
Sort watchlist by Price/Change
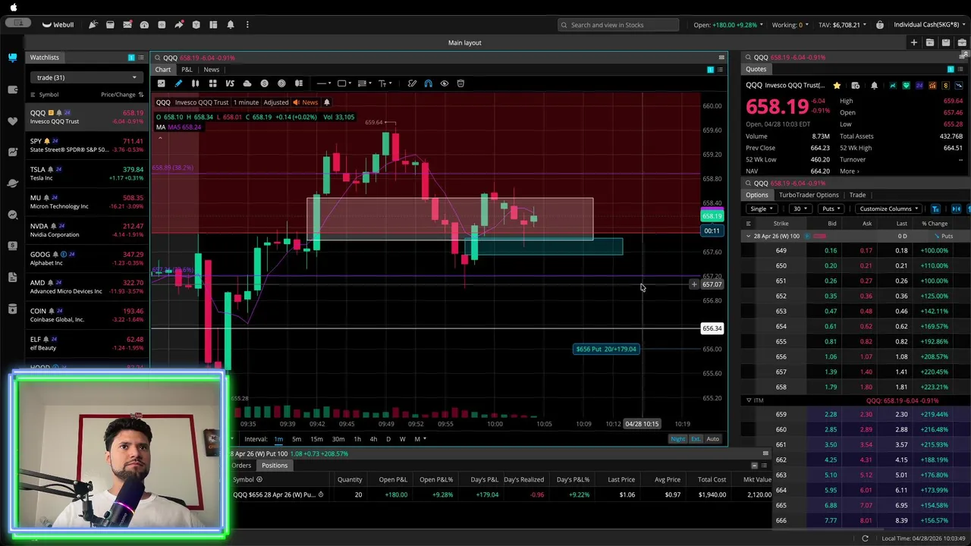[121, 95]
